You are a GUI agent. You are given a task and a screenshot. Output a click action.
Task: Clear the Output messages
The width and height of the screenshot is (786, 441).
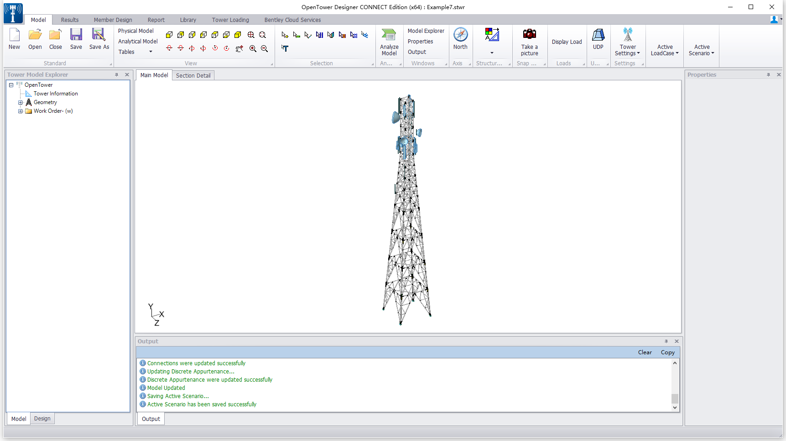tap(645, 352)
